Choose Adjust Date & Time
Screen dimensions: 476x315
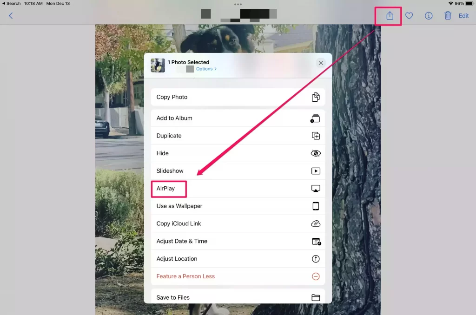click(x=238, y=241)
